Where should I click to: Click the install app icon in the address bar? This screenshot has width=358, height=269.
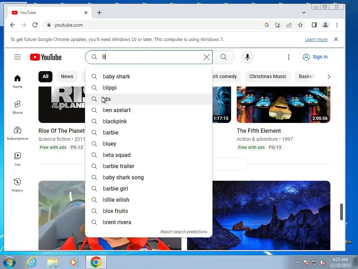[278, 25]
